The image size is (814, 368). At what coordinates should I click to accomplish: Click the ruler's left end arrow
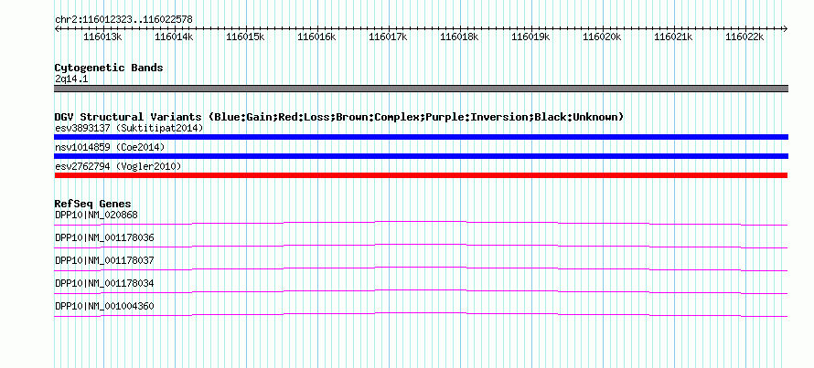coord(57,28)
